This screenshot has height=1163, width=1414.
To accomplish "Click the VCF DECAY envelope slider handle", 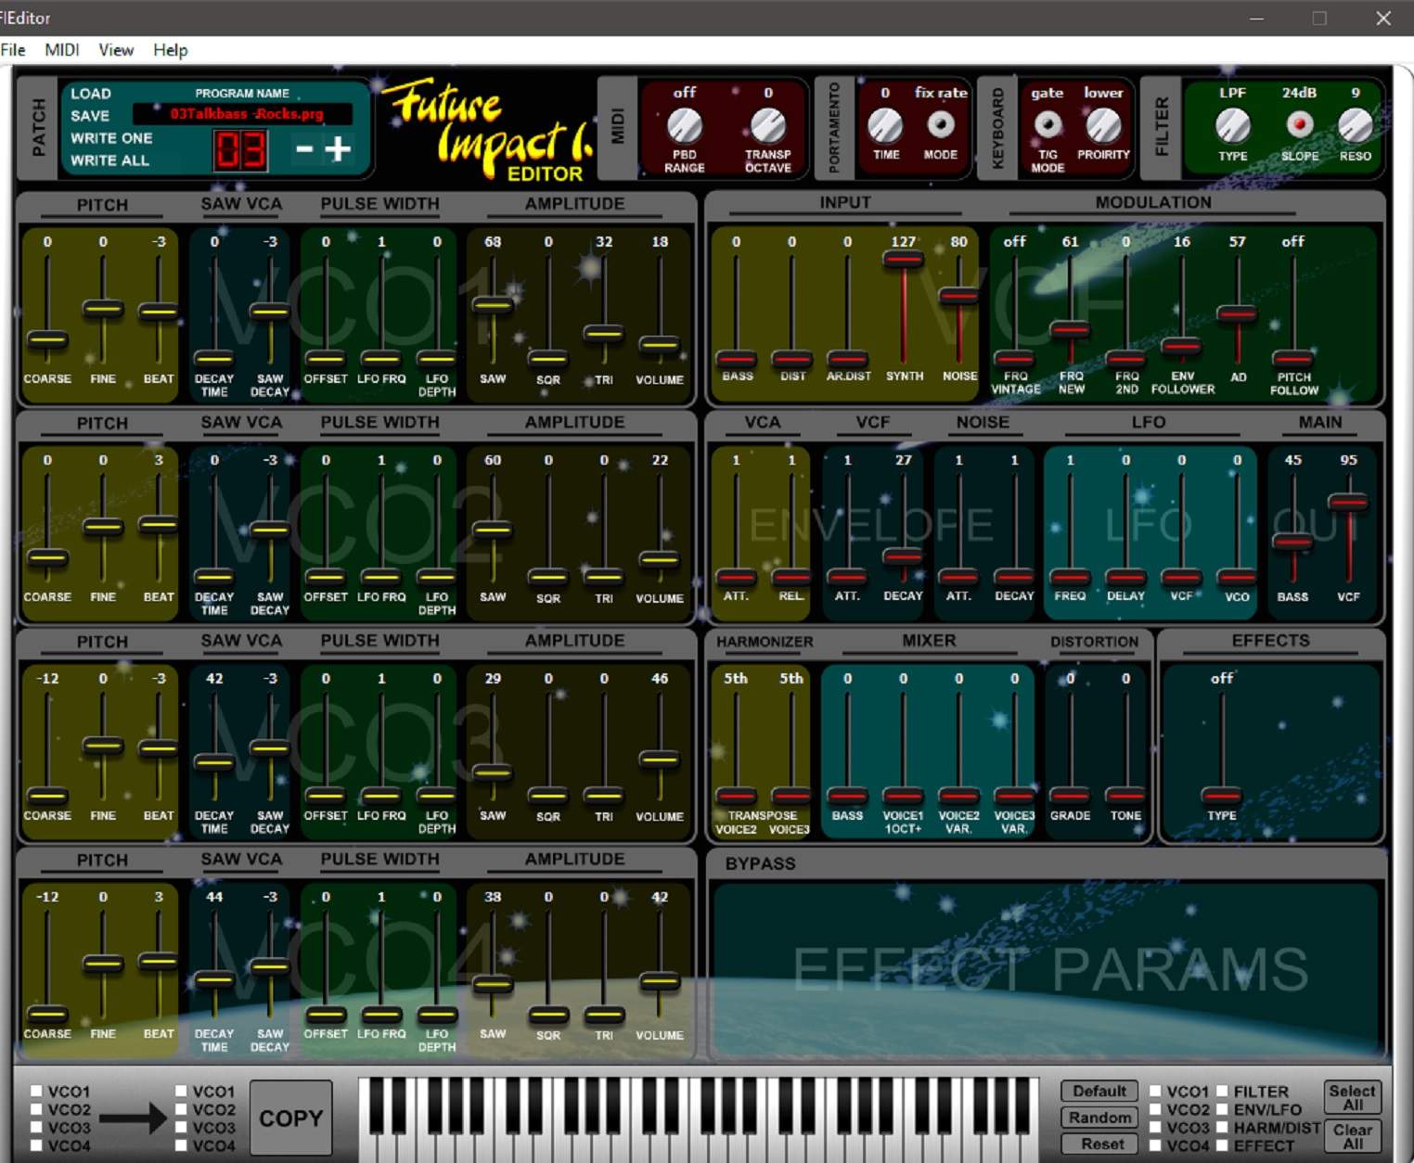I will (x=903, y=556).
